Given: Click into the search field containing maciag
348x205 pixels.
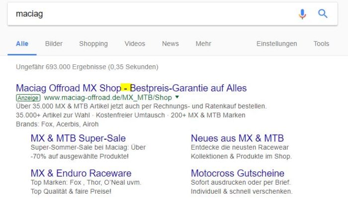Looking at the screenshot, I should click(149, 14).
